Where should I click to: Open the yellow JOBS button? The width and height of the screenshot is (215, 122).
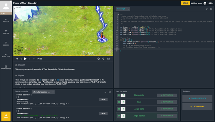185,3
